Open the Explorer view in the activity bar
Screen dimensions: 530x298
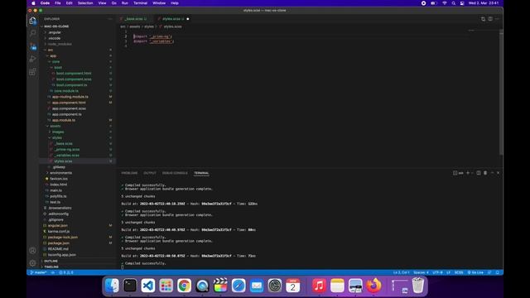33,21
